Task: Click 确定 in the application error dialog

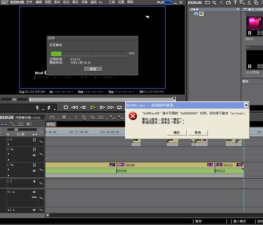Action: pyautogui.click(x=177, y=132)
